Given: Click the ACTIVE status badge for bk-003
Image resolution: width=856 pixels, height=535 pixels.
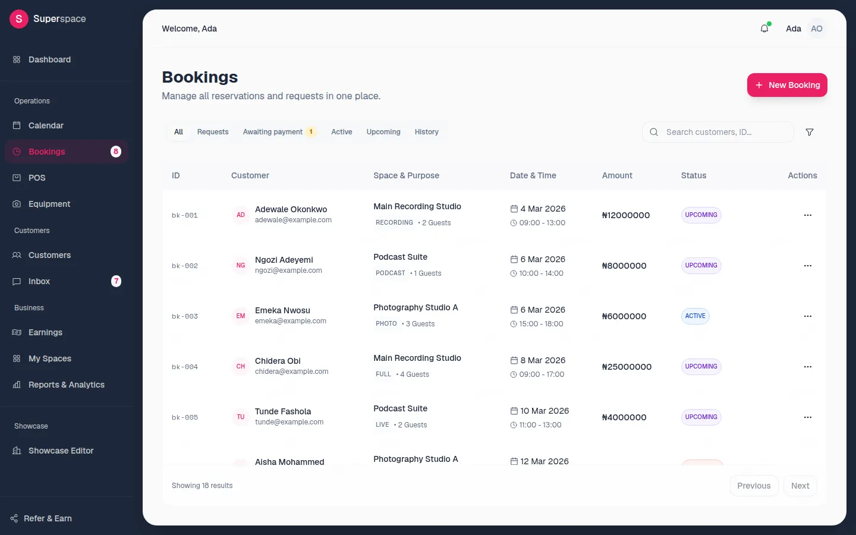Looking at the screenshot, I should coord(695,316).
